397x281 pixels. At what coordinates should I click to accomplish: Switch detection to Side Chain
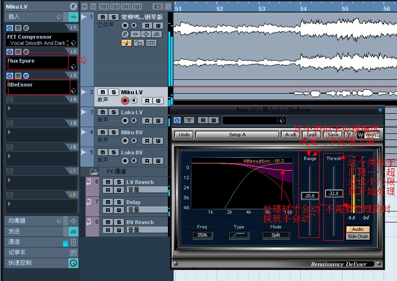pyautogui.click(x=358, y=237)
